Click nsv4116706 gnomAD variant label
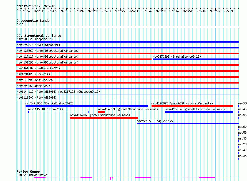 (x=101, y=115)
